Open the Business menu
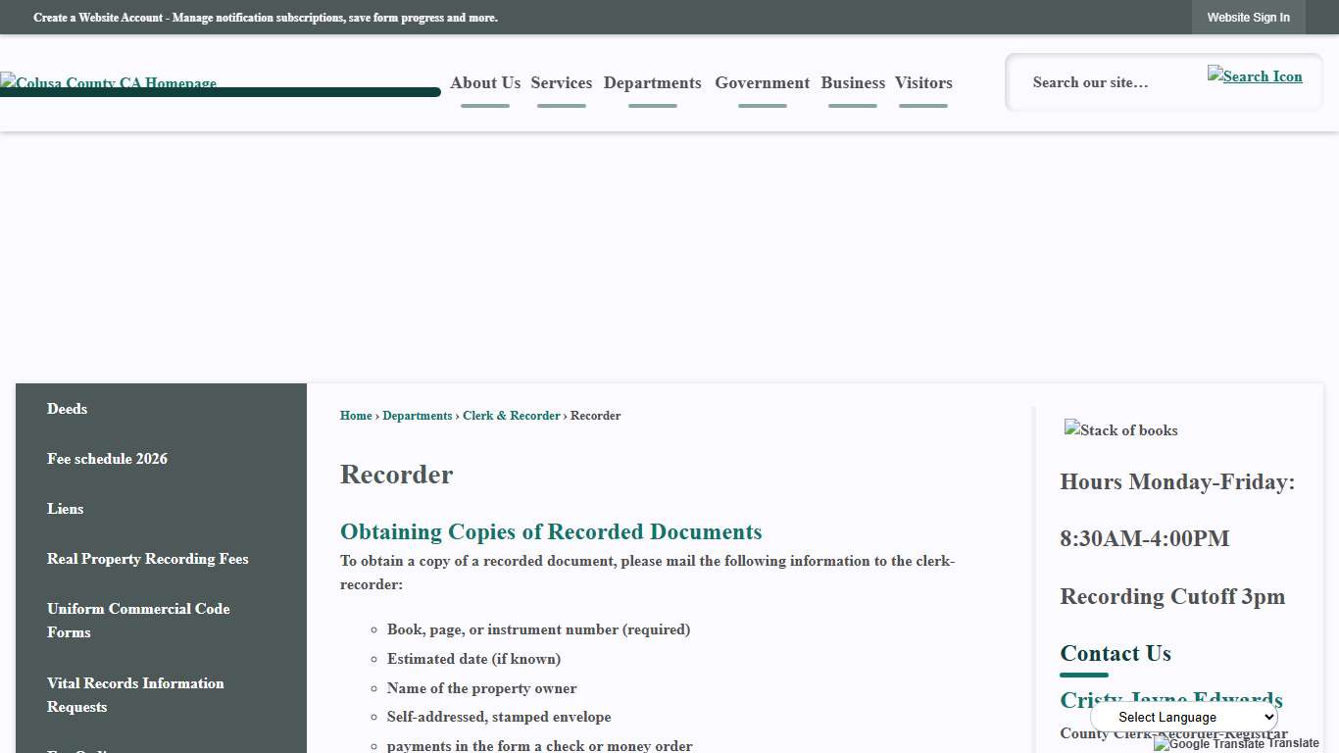1339x753 pixels. click(x=852, y=83)
